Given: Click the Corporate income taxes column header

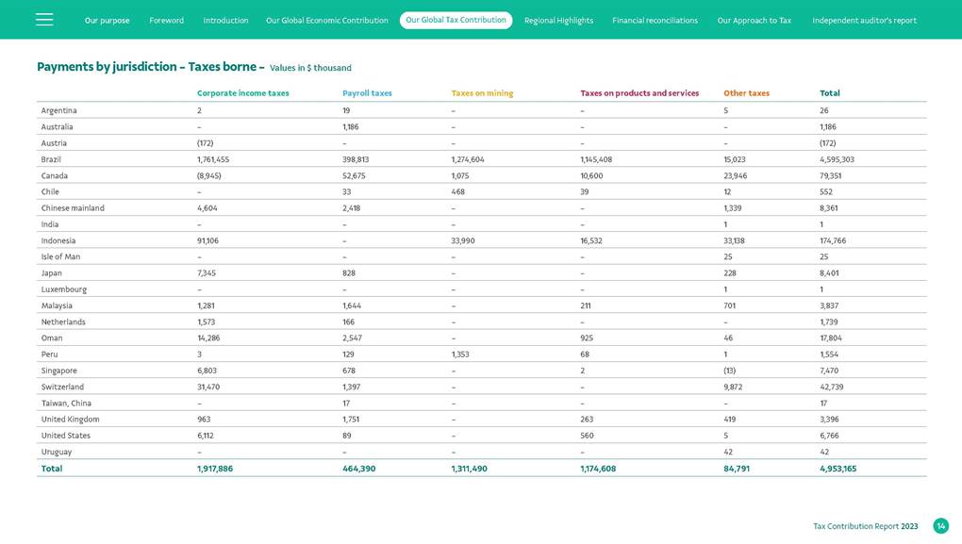Looking at the screenshot, I should click(x=242, y=93).
